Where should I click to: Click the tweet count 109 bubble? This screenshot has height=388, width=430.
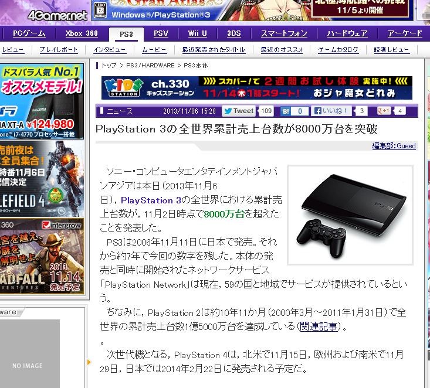coord(266,111)
